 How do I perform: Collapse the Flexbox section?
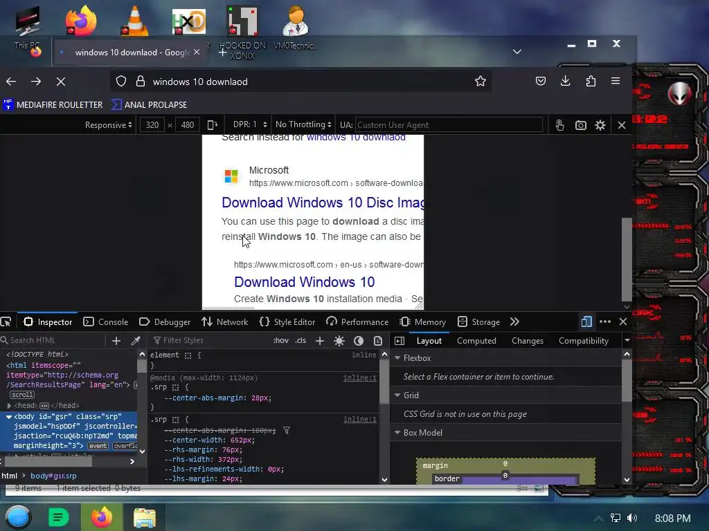(397, 358)
